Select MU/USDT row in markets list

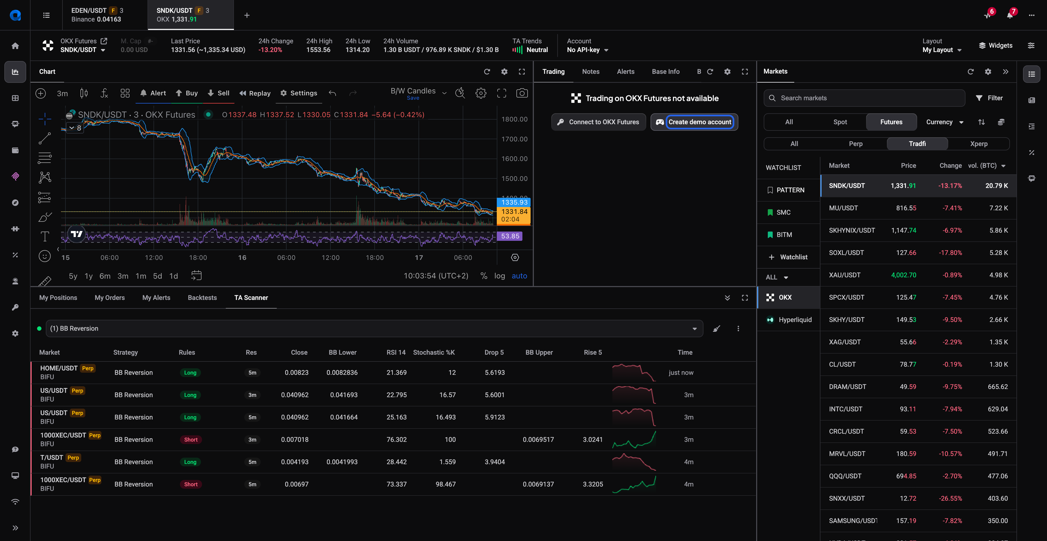(918, 208)
